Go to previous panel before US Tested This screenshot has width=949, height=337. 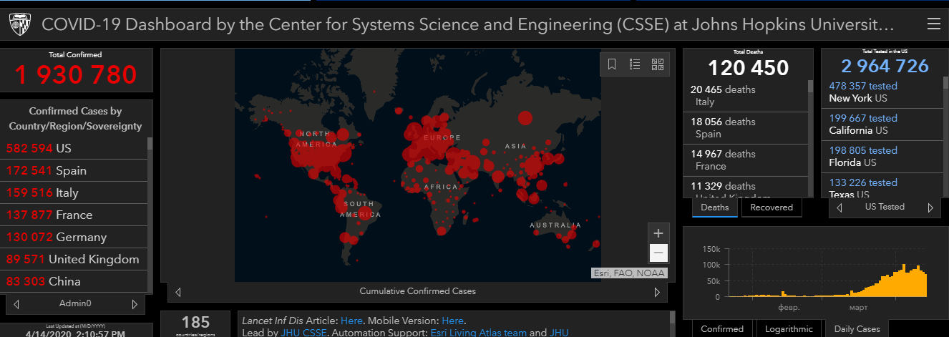839,207
